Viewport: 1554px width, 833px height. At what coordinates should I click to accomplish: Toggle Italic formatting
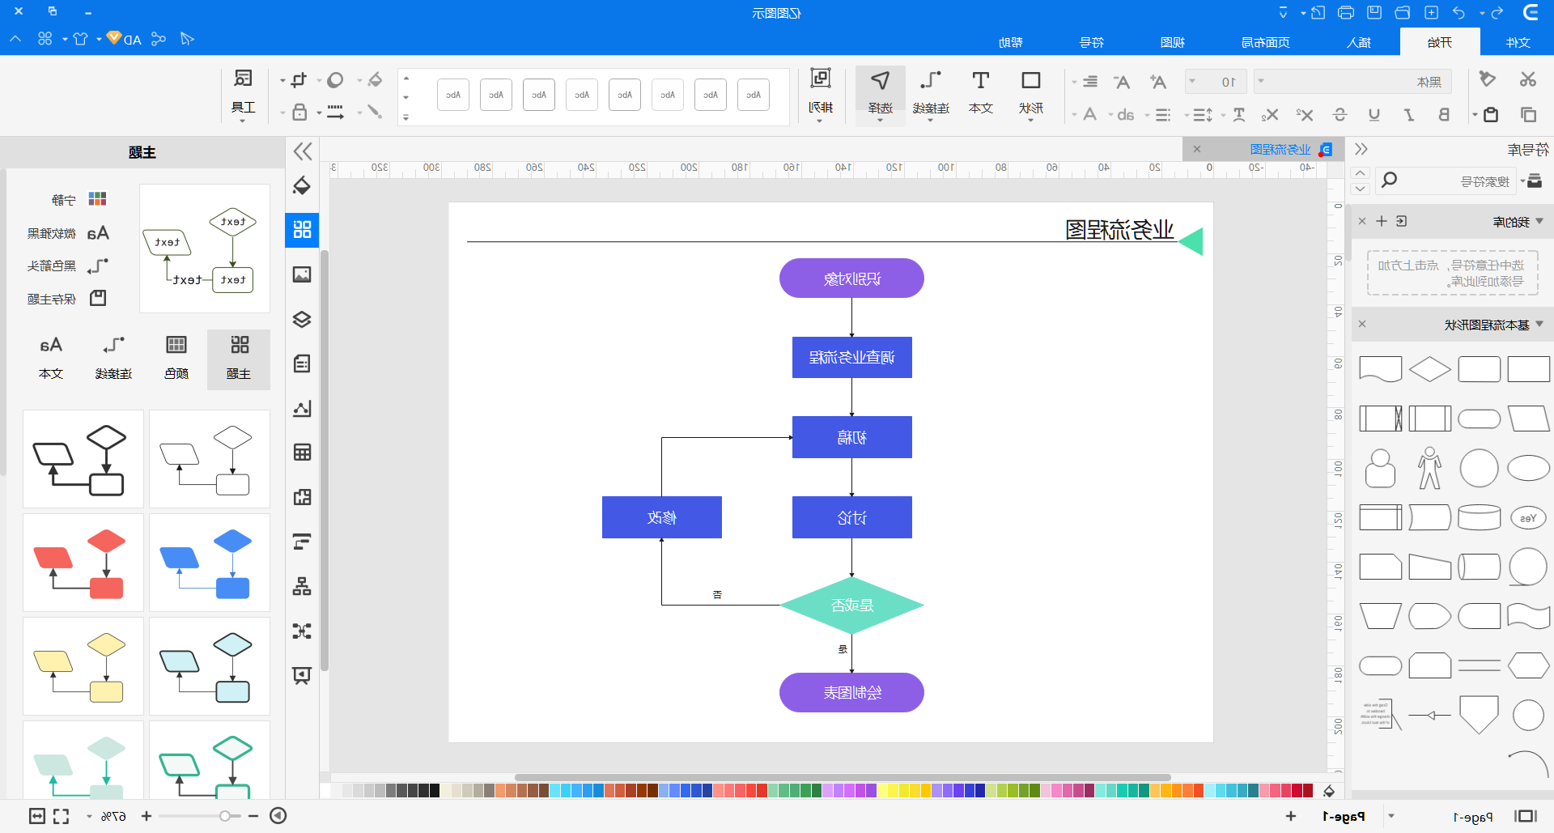click(x=1409, y=114)
